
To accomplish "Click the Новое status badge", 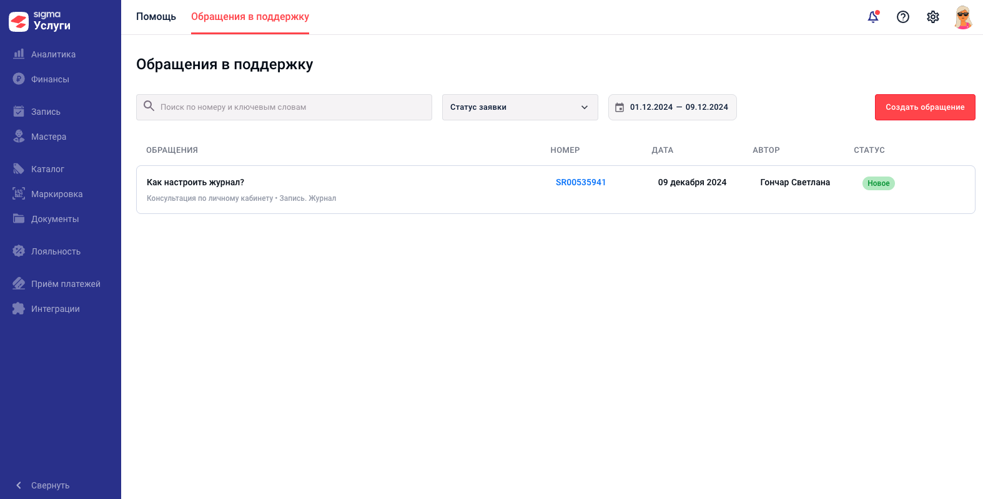I will coord(879,183).
